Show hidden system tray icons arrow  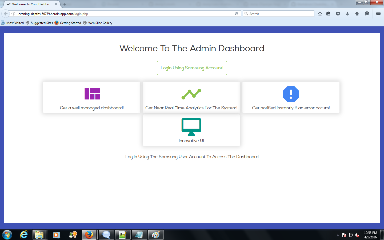(x=338, y=235)
